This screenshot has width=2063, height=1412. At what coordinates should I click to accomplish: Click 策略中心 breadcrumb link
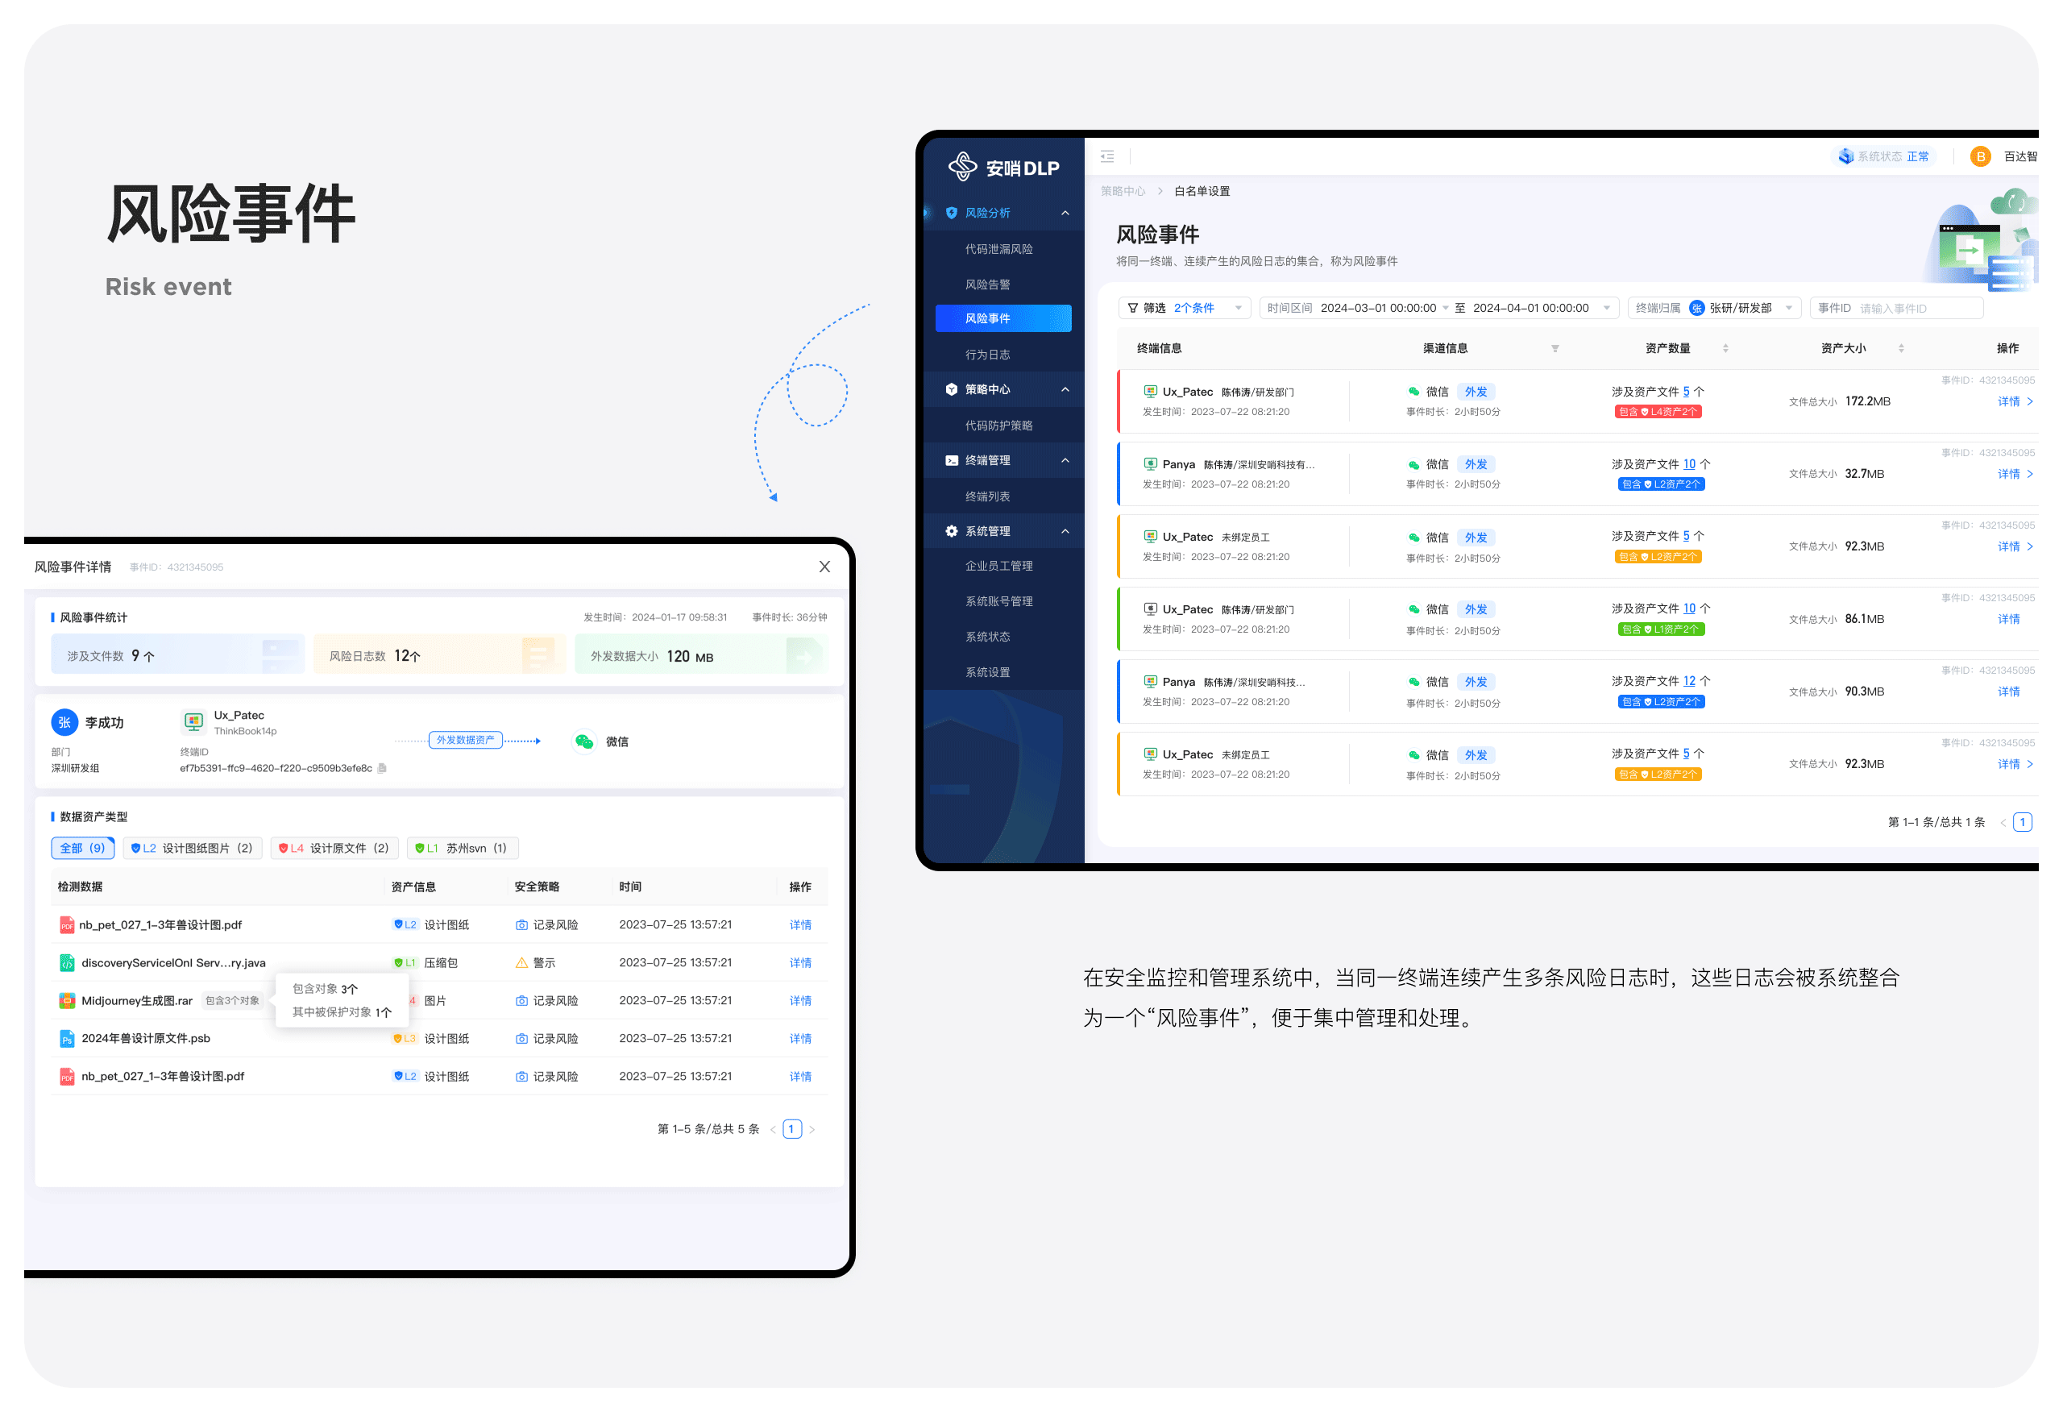(x=1122, y=191)
